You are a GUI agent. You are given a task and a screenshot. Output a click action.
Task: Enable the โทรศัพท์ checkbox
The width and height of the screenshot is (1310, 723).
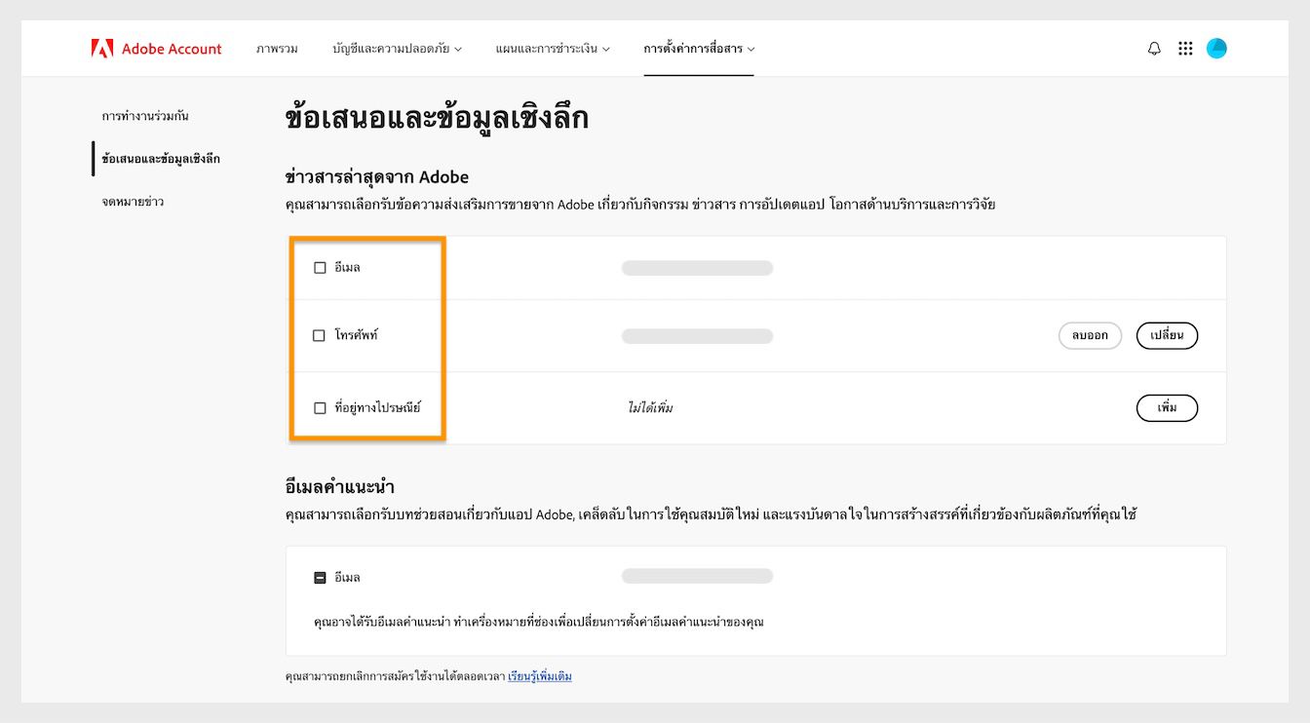319,334
